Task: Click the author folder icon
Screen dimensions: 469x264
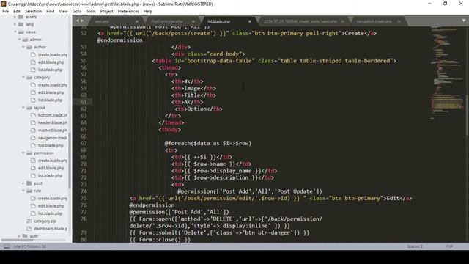Action: [x=29, y=47]
